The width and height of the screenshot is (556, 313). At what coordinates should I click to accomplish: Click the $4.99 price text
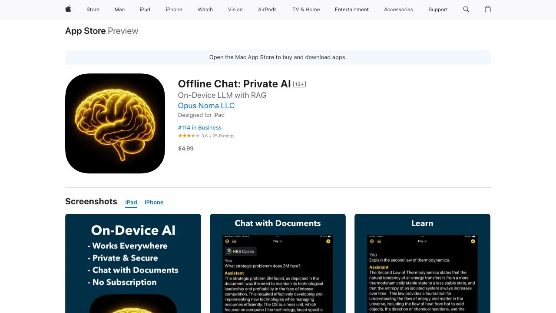point(186,148)
